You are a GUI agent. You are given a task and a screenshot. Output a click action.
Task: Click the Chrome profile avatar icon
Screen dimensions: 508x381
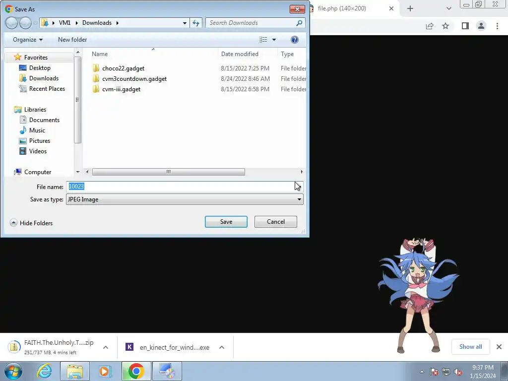point(481,26)
